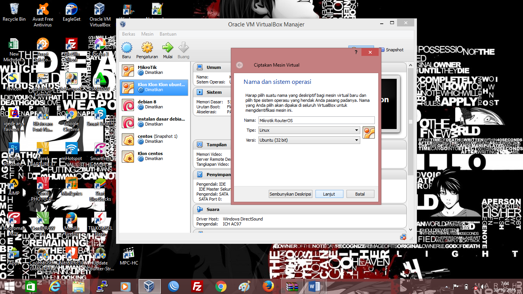
Task: Open Smart Switch desktop shortcut
Action: pyautogui.click(x=100, y=117)
